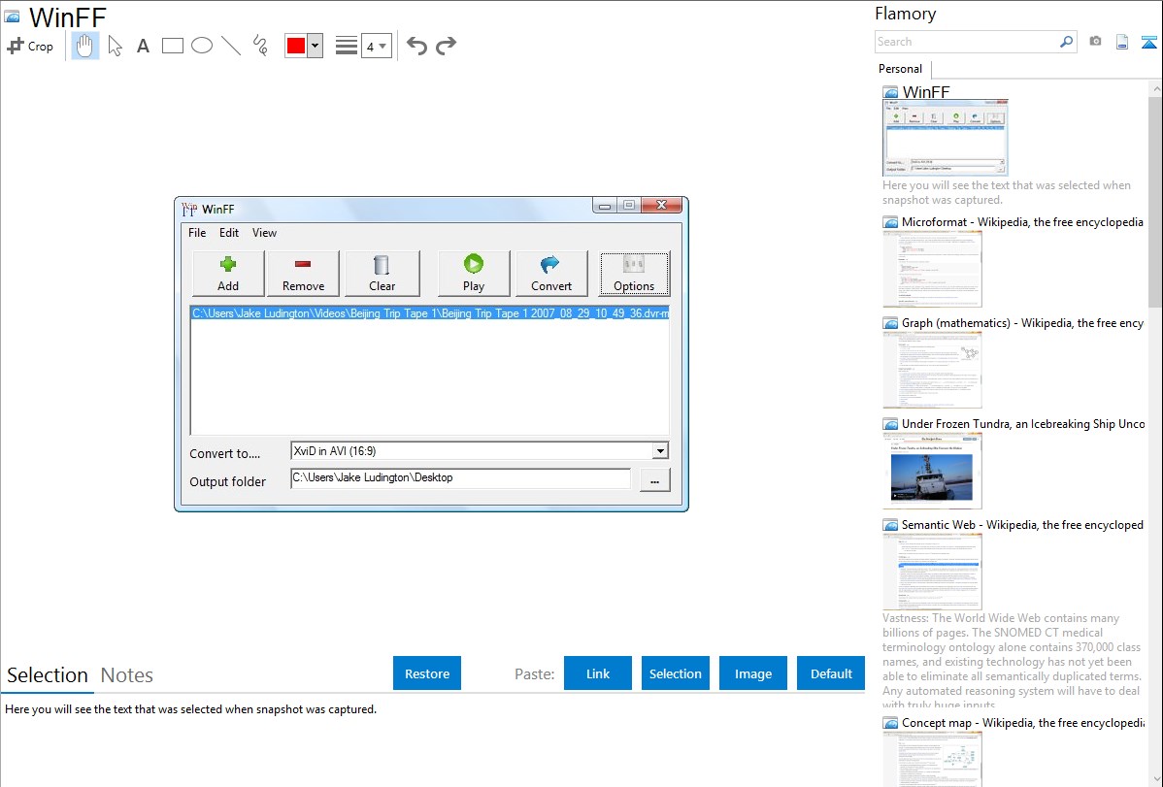Screen dimensions: 1163x787
Task: Select the arrow pointer tool
Action: pyautogui.click(x=115, y=46)
